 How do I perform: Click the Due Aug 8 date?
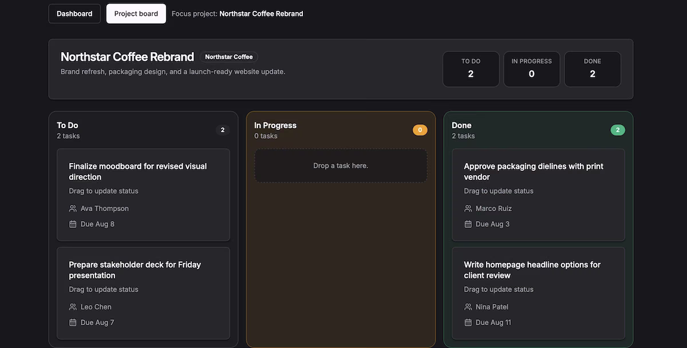click(97, 224)
